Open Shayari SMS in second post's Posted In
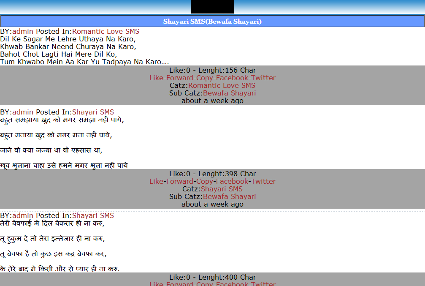 [x=93, y=112]
